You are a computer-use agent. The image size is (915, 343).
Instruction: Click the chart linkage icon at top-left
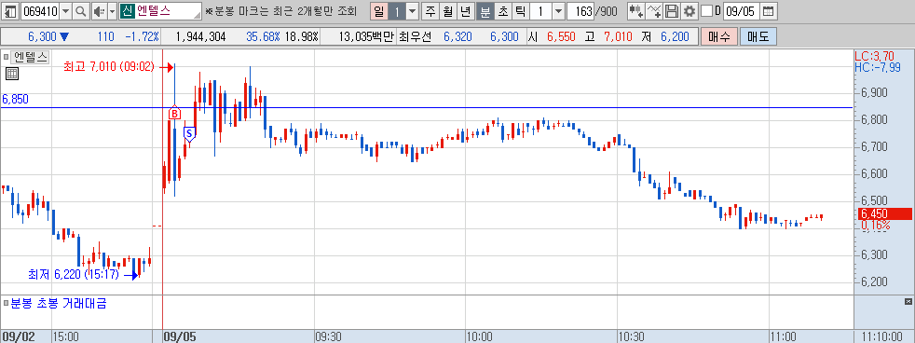(9, 11)
